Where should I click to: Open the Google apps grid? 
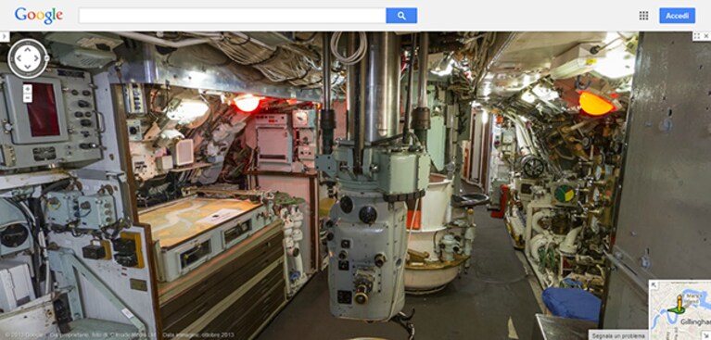tap(643, 16)
